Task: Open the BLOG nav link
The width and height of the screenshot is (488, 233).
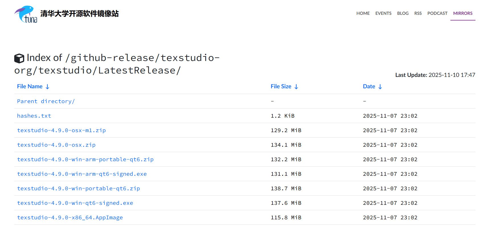Action: tap(403, 13)
